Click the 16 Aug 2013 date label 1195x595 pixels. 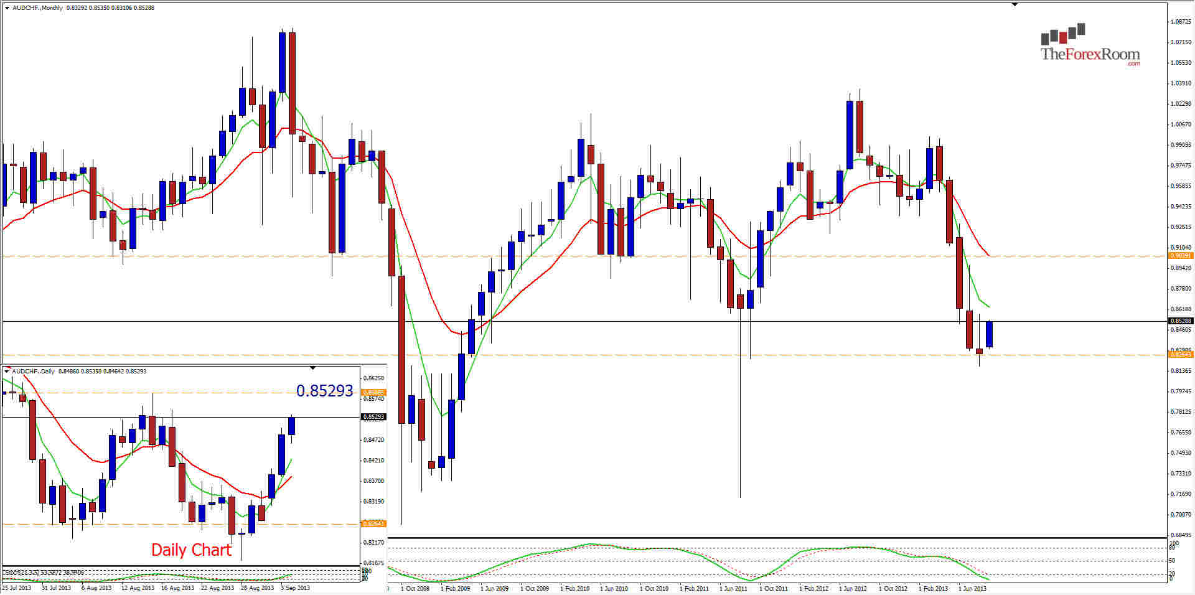177,588
